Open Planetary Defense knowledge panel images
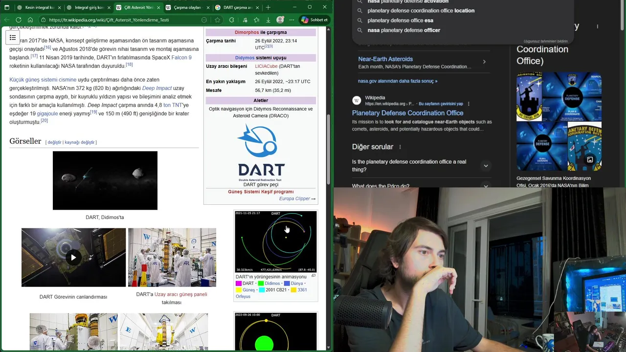 [559, 122]
